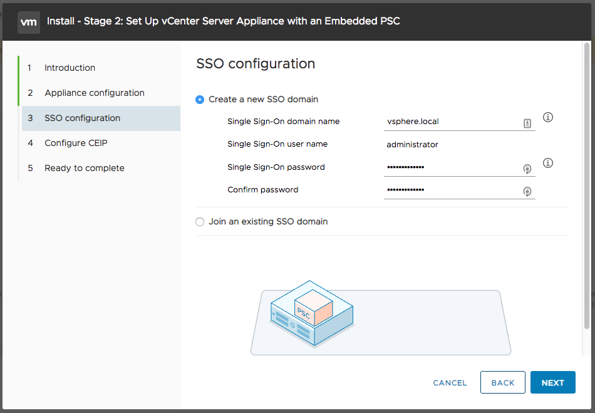Click the CANCEL link
The width and height of the screenshot is (595, 413).
tap(450, 383)
